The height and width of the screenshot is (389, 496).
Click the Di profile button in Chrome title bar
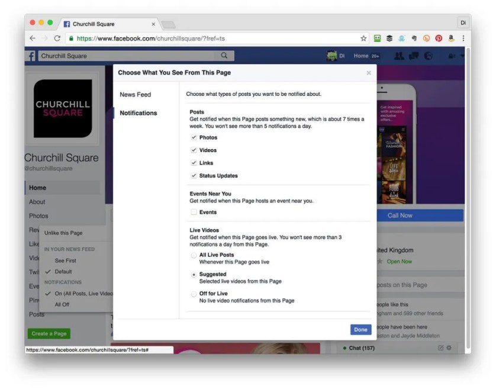463,22
